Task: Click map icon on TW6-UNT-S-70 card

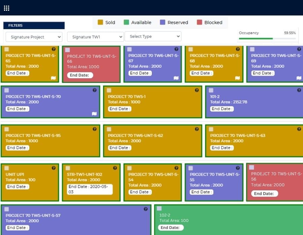Action: point(94,113)
